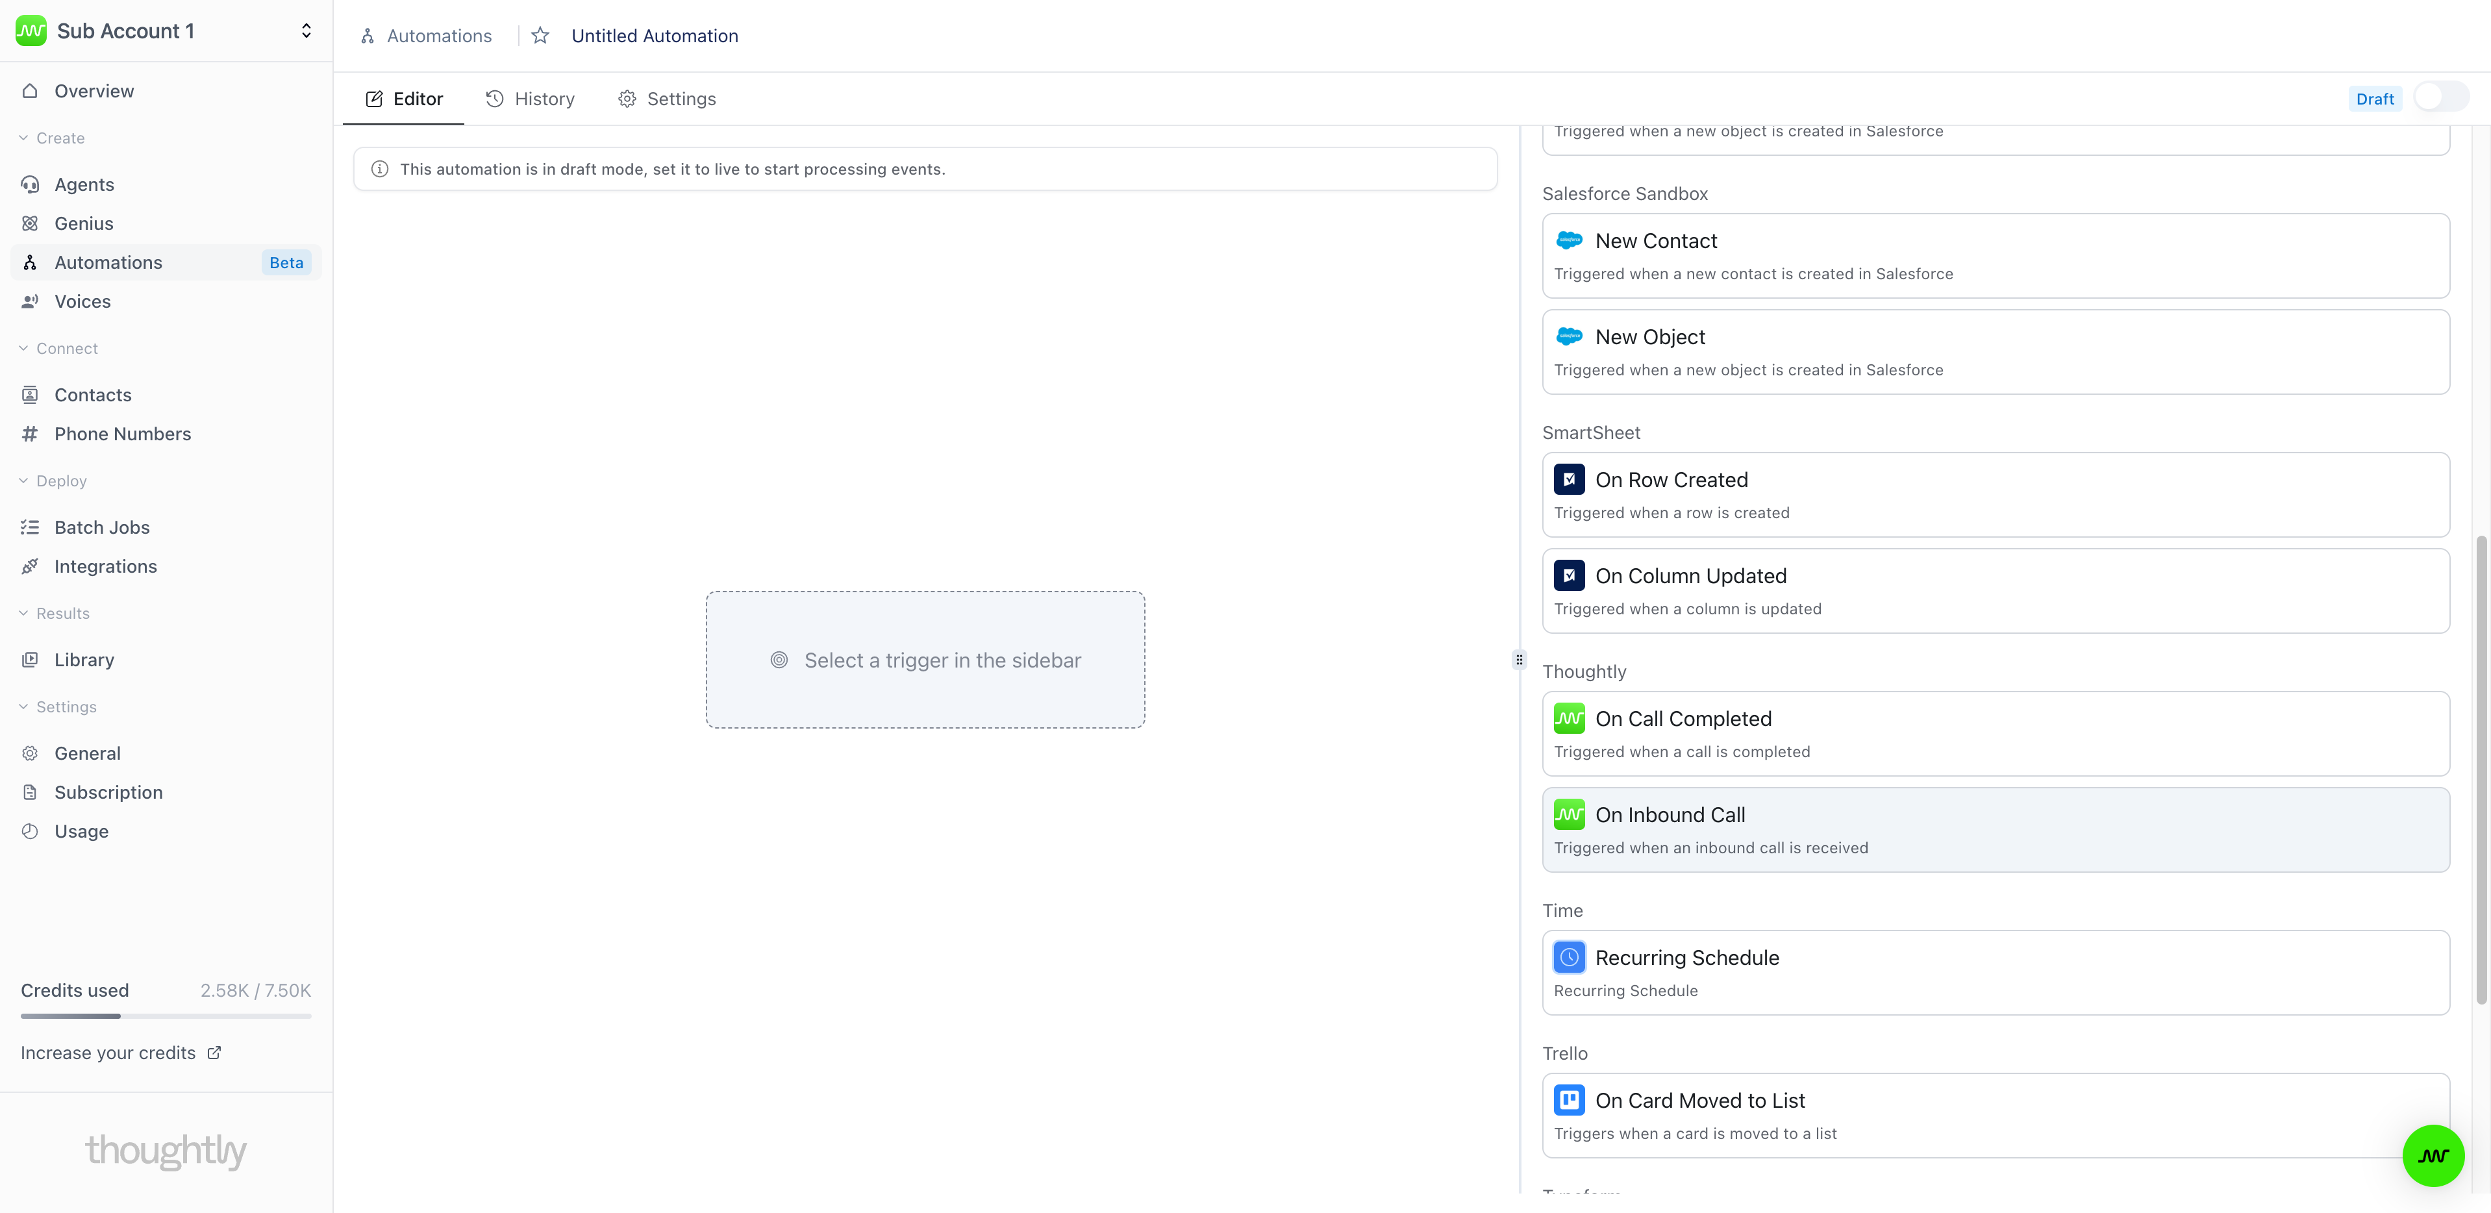Open the Sub Account 1 switcher chevrons
This screenshot has width=2491, height=1213.
coord(307,31)
